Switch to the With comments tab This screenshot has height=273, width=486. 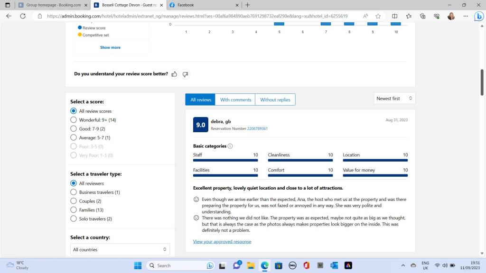point(235,100)
